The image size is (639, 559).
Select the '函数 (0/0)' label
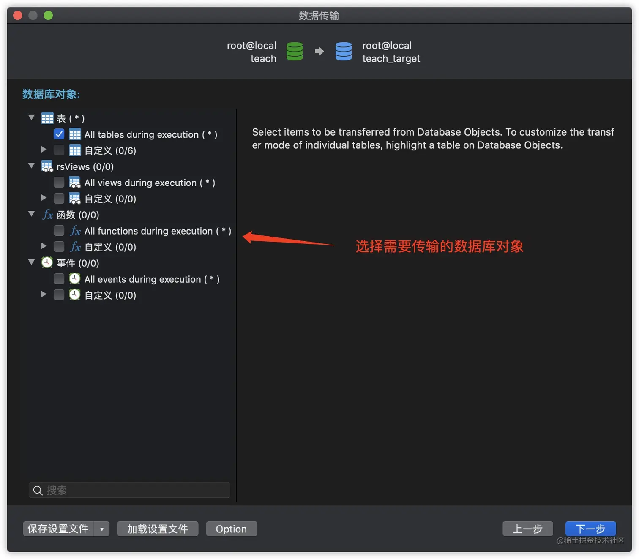pyautogui.click(x=78, y=215)
